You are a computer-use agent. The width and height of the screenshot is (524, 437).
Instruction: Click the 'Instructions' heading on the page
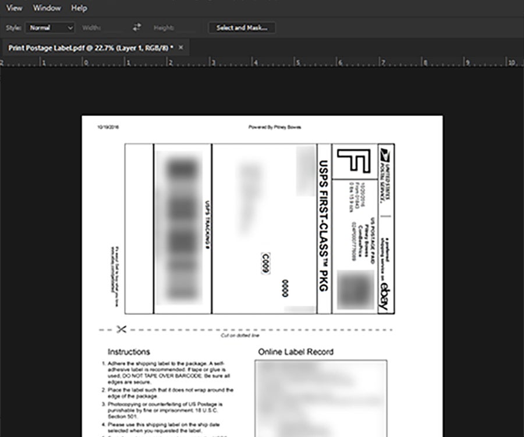pyautogui.click(x=129, y=352)
